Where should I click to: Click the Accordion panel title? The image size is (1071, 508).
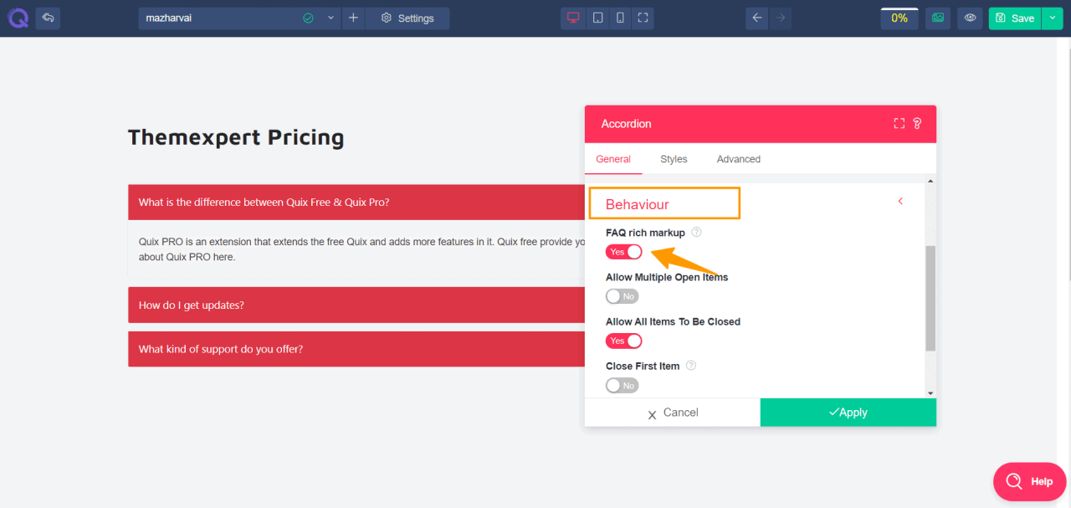(x=626, y=124)
